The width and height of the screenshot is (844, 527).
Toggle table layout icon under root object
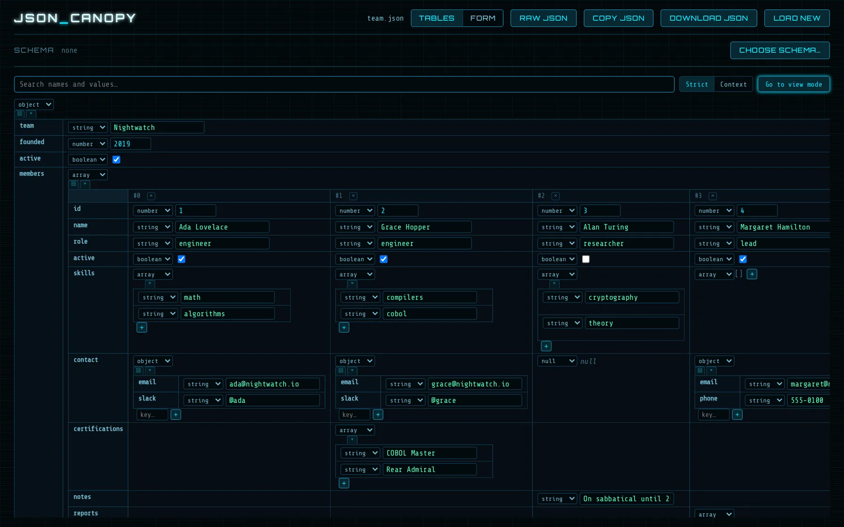pos(20,114)
